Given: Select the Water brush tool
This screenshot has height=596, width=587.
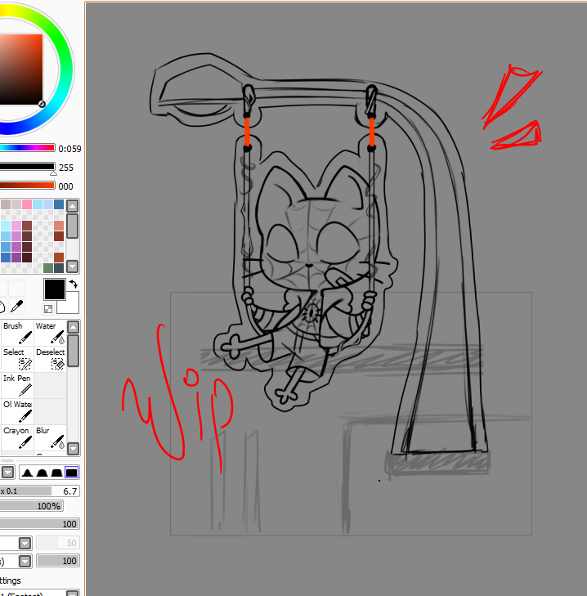Looking at the screenshot, I should coord(50,333).
